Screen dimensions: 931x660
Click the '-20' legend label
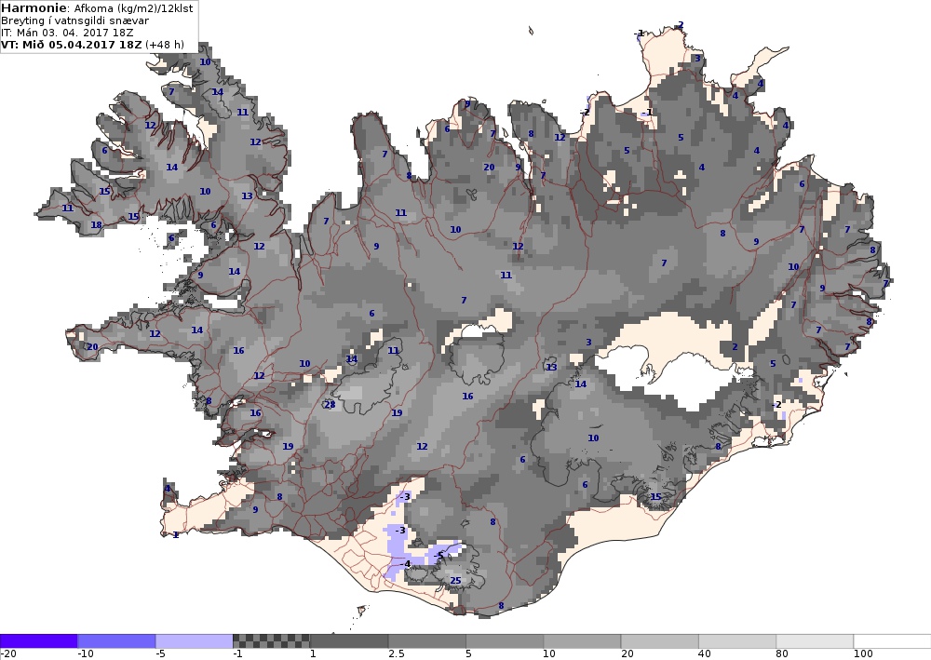point(8,654)
